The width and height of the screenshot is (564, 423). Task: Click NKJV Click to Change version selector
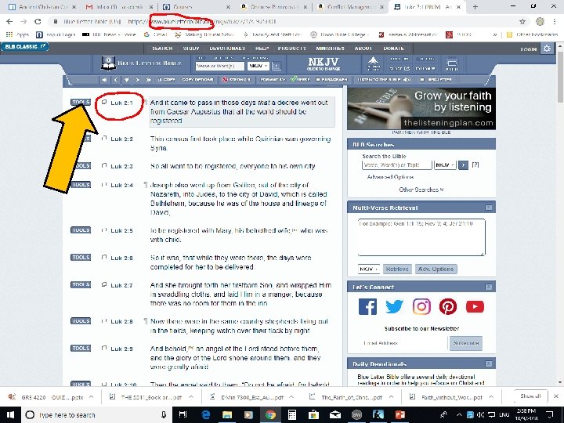(324, 64)
